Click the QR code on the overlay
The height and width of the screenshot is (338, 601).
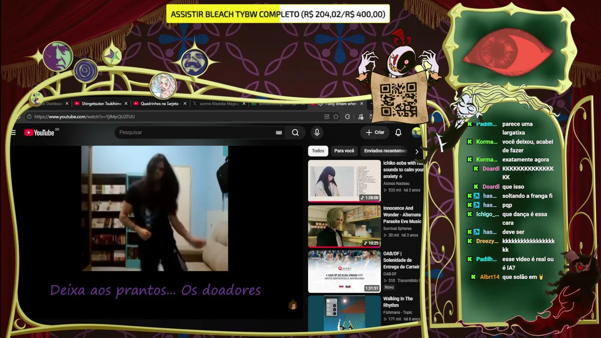tap(398, 100)
